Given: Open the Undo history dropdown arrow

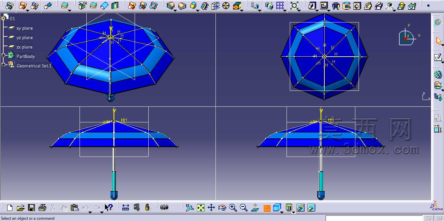Looking at the screenshot, I should (90, 212).
